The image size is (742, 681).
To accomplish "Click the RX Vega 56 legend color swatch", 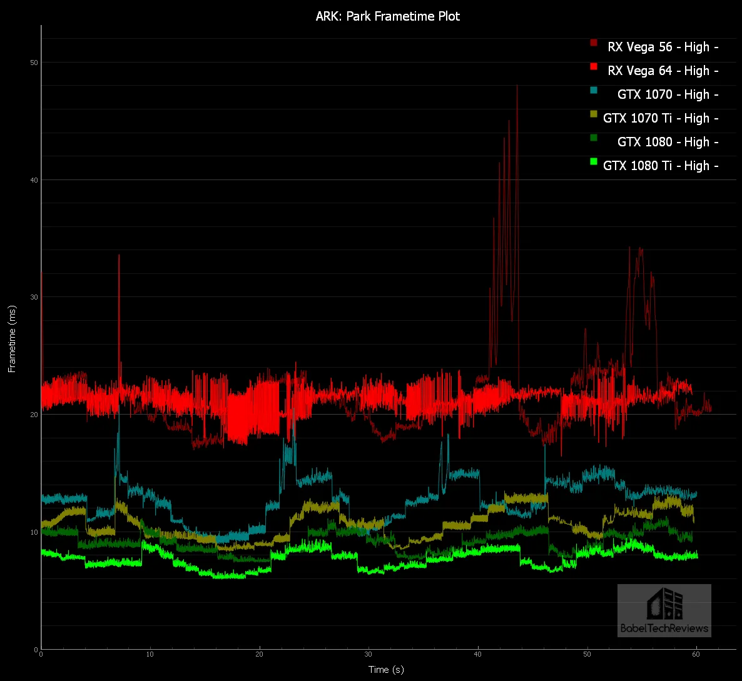I will pos(593,43).
